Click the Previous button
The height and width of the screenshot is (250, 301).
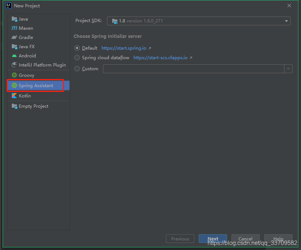pos(180,239)
